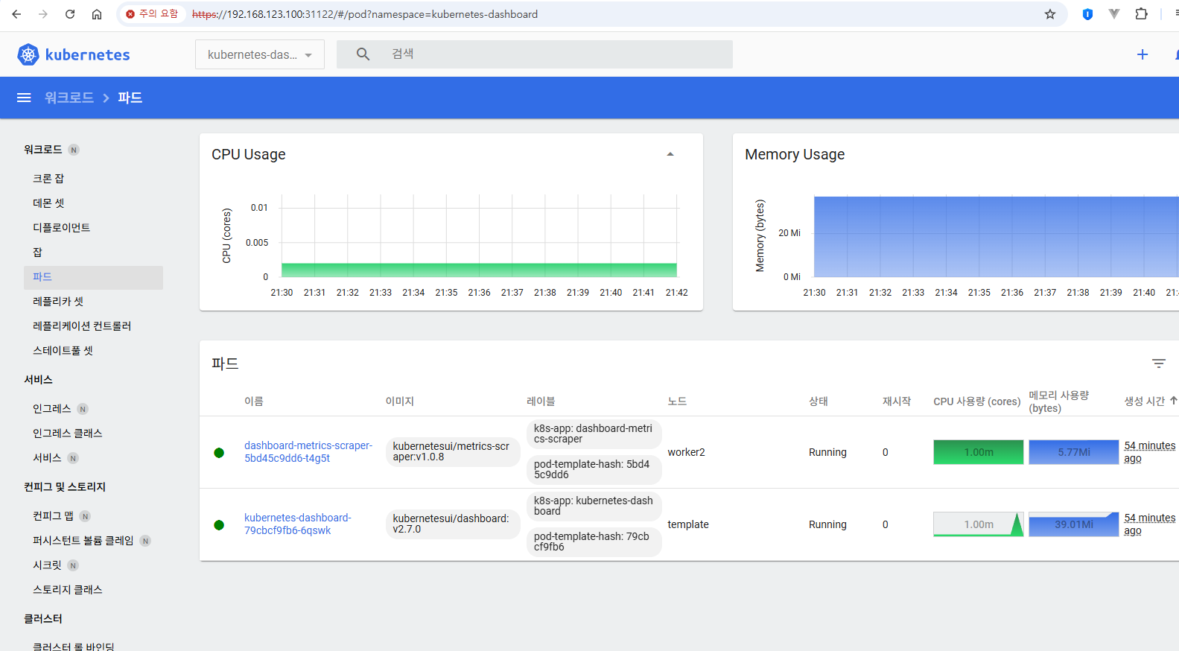Click the 39.01Mi memory sparkline

[1074, 524]
